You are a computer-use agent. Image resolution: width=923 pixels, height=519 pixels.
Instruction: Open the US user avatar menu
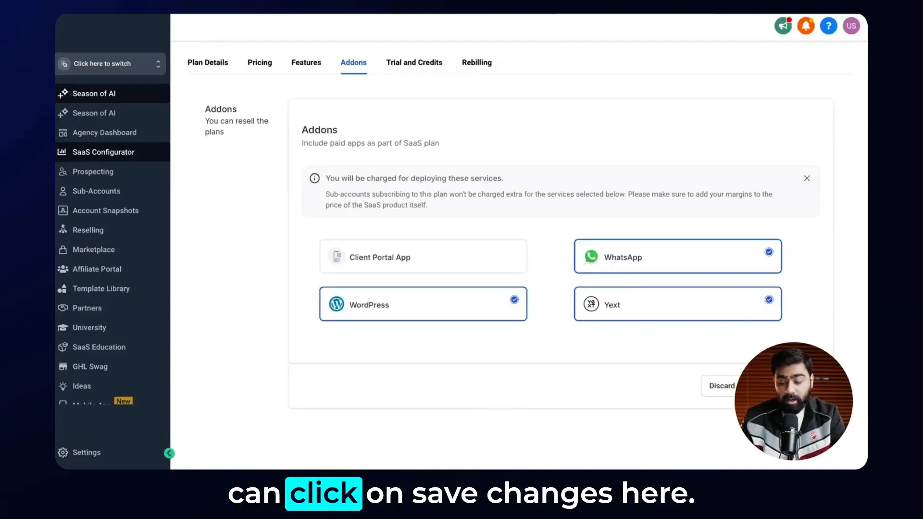pyautogui.click(x=851, y=26)
